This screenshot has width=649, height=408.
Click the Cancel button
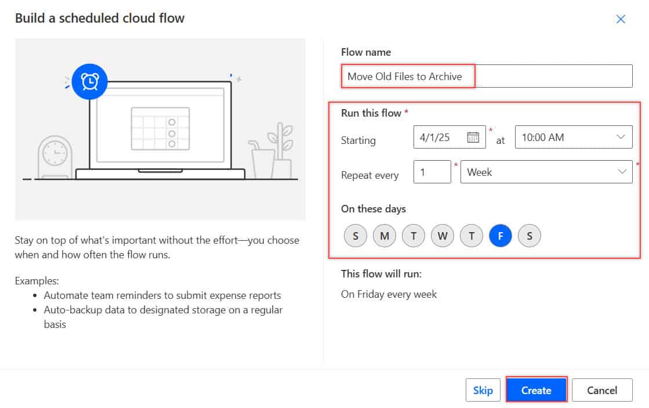point(602,390)
